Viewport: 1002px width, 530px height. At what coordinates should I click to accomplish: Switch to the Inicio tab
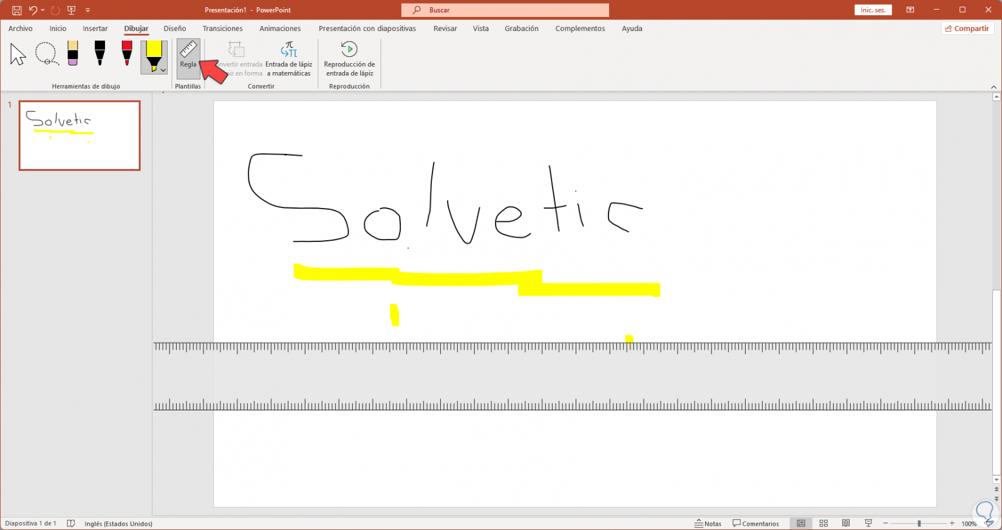58,29
